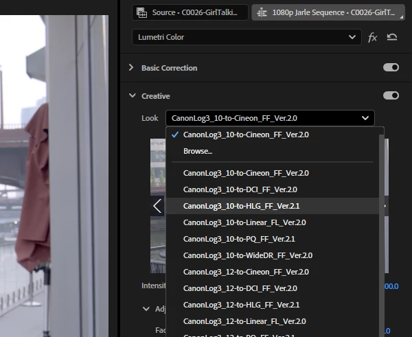The height and width of the screenshot is (337, 412).
Task: Select CanonLog3_12-to-DCI_FF_Ver.2.0 look
Action: coord(273,288)
